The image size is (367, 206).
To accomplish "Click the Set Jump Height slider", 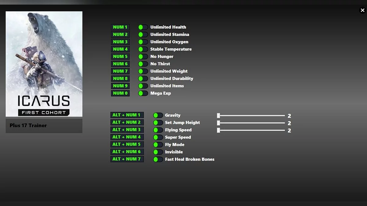I will click(x=251, y=123).
